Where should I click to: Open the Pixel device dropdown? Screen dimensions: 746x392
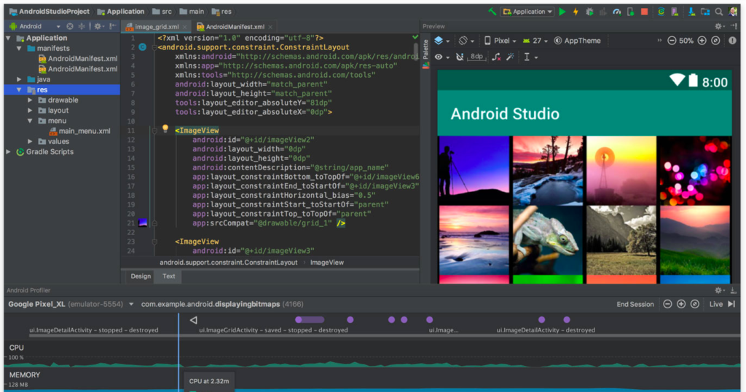point(500,41)
